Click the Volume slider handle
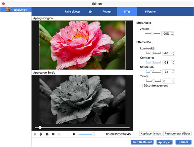 pyautogui.click(x=153, y=33)
